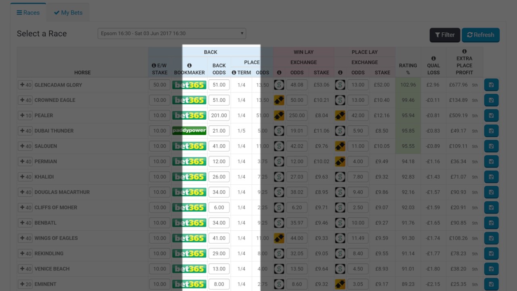
Task: Edit the E/W stake for Glencadam Glory
Action: [160, 85]
